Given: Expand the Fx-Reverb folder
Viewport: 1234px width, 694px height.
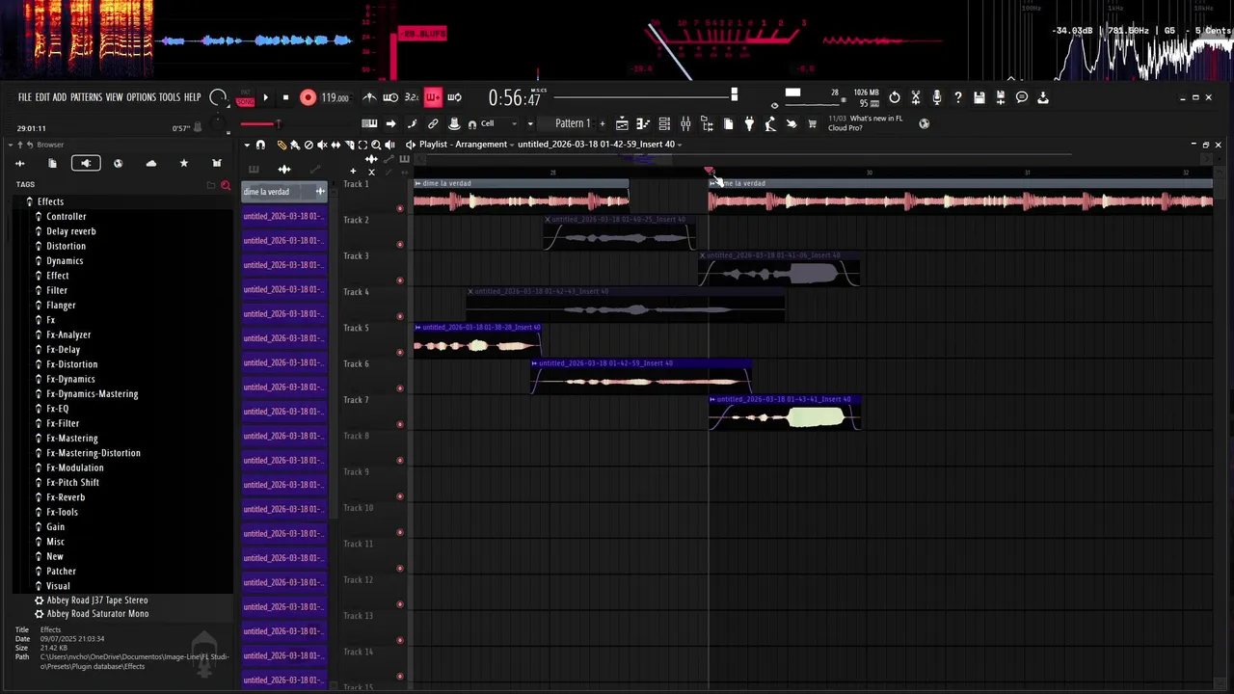Looking at the screenshot, I should click(66, 497).
